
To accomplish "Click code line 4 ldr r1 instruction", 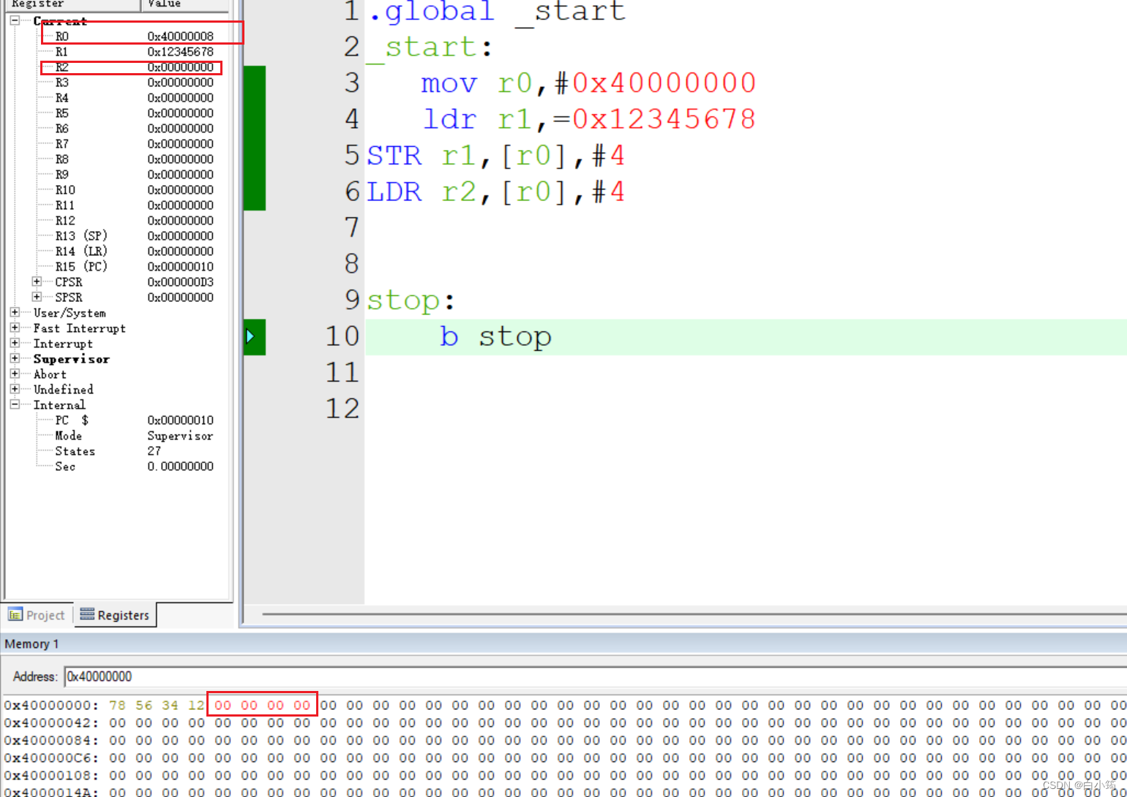I will click(590, 119).
